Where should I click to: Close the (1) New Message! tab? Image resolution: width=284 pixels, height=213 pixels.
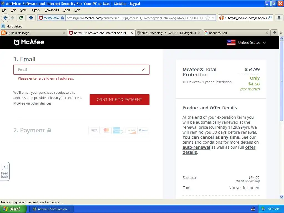64,33
